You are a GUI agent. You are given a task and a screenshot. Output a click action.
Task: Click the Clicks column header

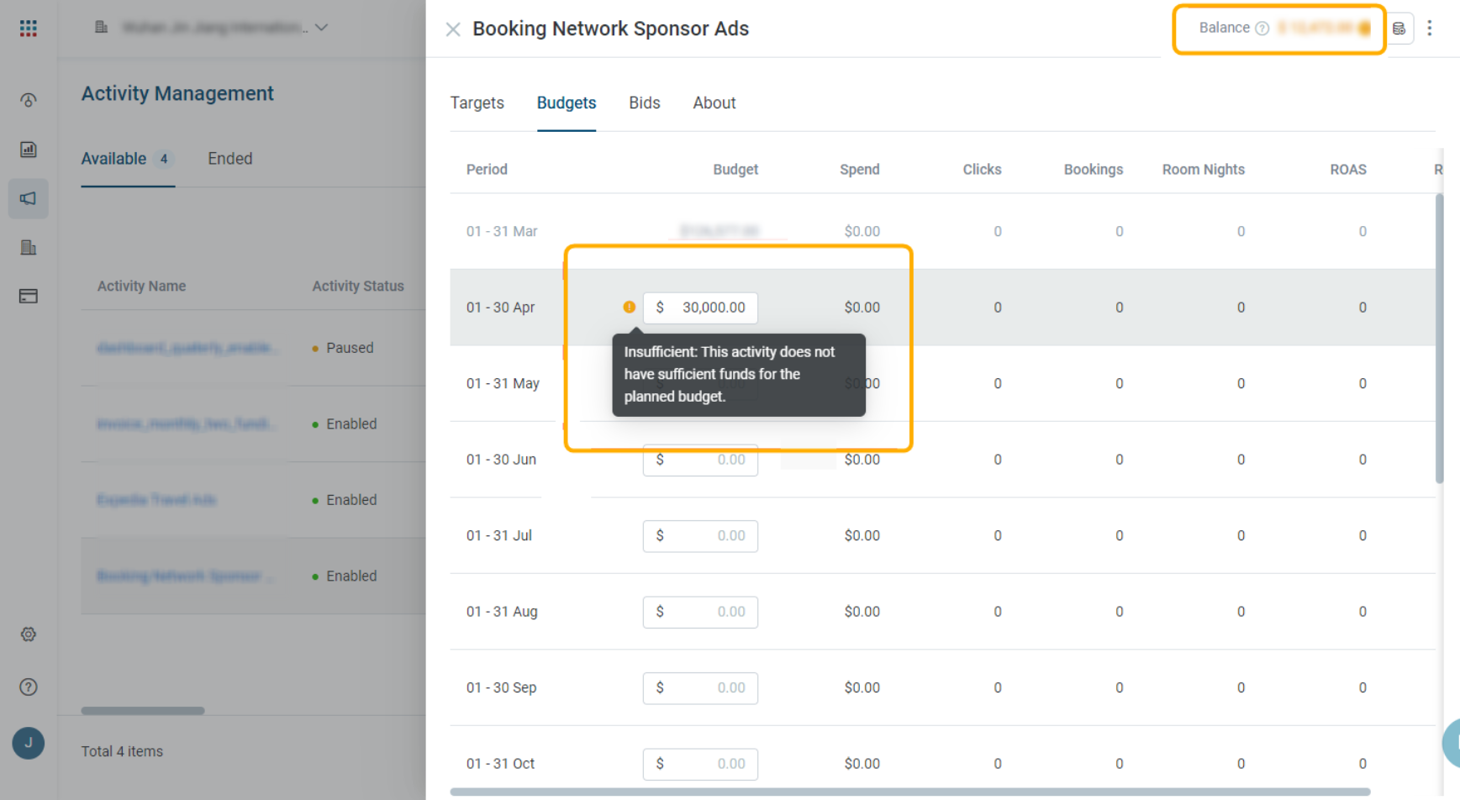(x=982, y=170)
